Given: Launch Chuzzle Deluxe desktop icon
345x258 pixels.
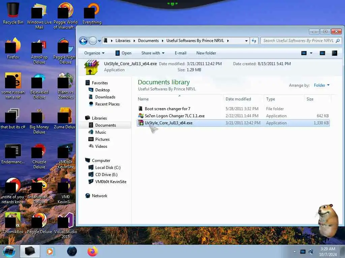Looking at the screenshot, I should 39,156.
